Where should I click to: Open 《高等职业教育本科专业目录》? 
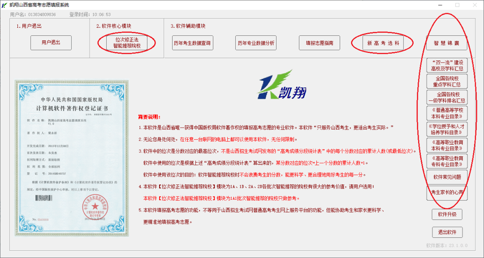447,146
